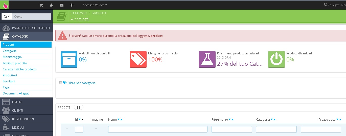This screenshot has width=346, height=136.
Task: Click the Regole Prezzi tag icon
Action: click(x=6, y=119)
